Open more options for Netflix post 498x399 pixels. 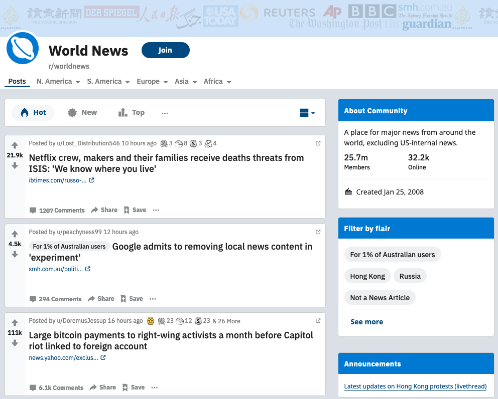tap(156, 210)
